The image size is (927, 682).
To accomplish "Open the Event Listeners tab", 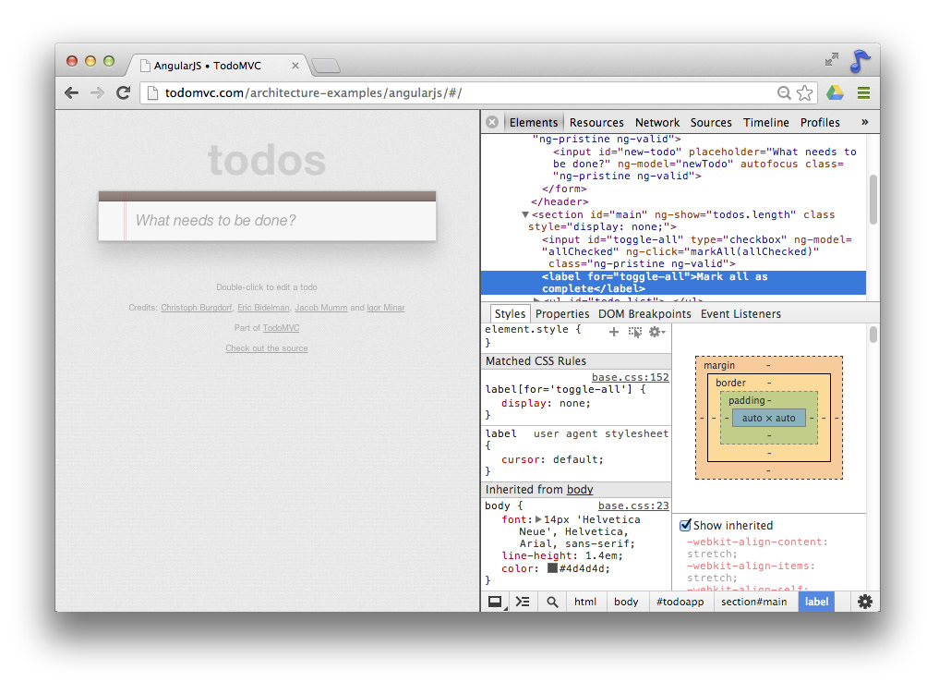I will (740, 313).
